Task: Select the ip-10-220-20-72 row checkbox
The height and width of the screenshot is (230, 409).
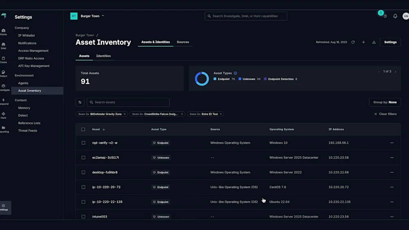Action: (x=83, y=187)
